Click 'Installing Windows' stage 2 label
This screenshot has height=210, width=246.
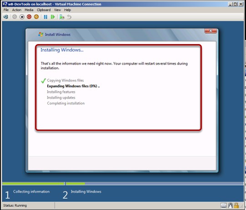click(86, 191)
